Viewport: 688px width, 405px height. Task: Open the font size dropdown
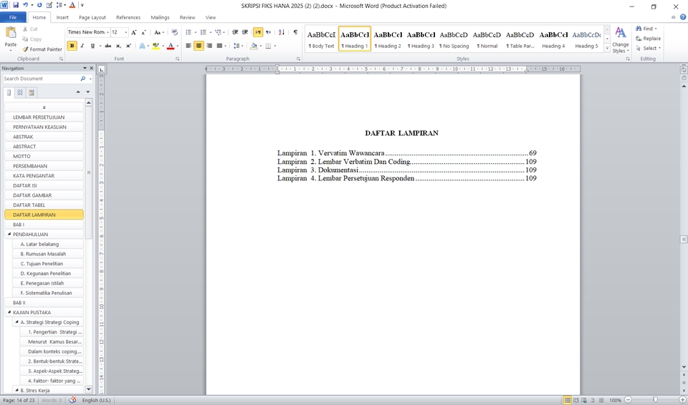click(126, 32)
